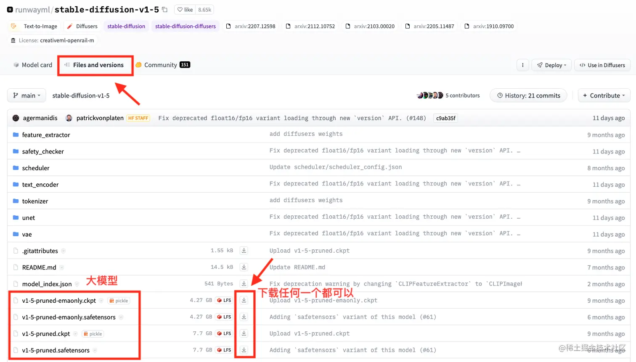Open the 8.65k likes count
The height and width of the screenshot is (362, 636).
tap(205, 10)
